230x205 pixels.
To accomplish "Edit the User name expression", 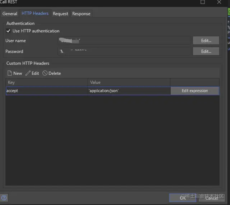I will (206, 41).
